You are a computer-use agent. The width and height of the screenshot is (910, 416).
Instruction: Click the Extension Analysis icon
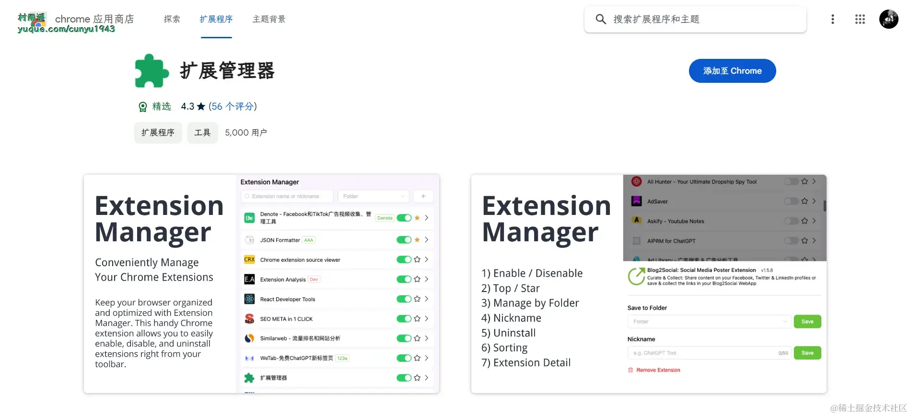pyautogui.click(x=249, y=279)
